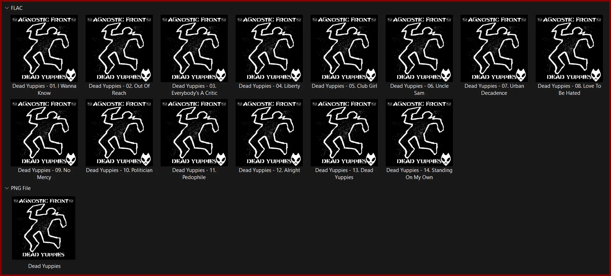Click file name 'Dead Yuppies - 05. Club Girl'
This screenshot has height=276, width=611.
[344, 86]
